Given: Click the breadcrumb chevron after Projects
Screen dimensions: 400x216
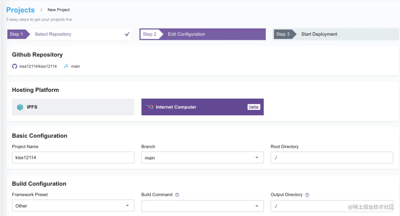Looking at the screenshot, I should pyautogui.click(x=41, y=10).
